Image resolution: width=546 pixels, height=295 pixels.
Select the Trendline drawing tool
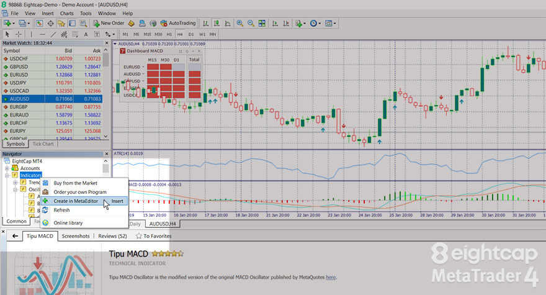[x=53, y=34]
